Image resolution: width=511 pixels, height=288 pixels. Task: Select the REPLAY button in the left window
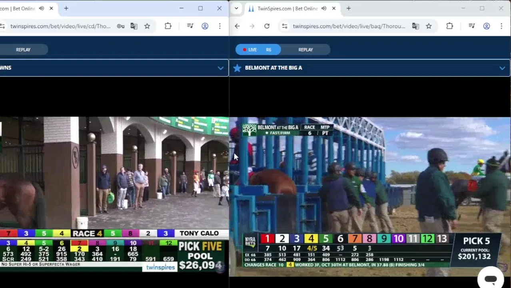[23, 50]
